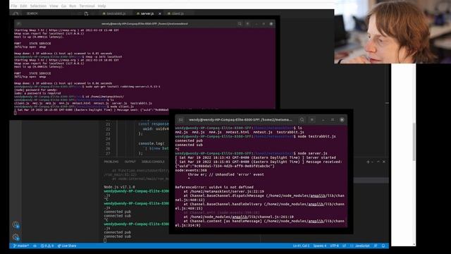
Task: Close the server.js editor tab
Action: click(x=160, y=13)
